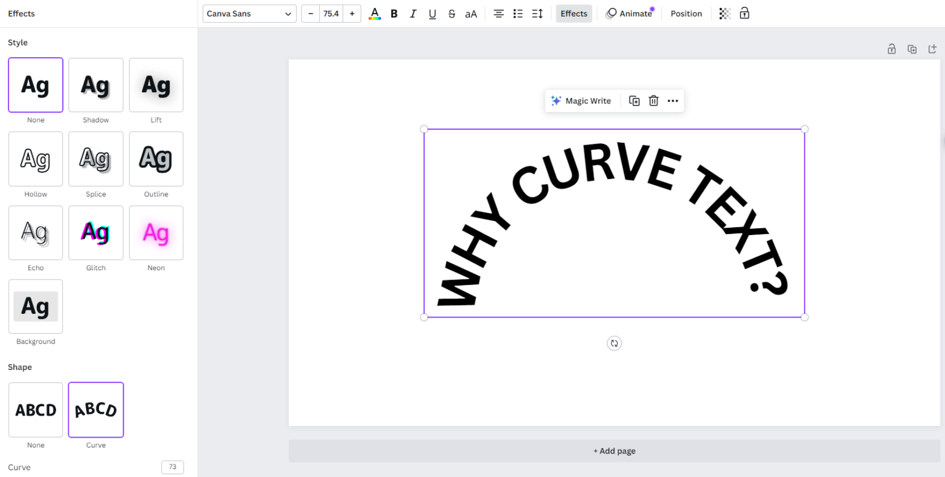
Task: Underline the selected text
Action: [432, 13]
